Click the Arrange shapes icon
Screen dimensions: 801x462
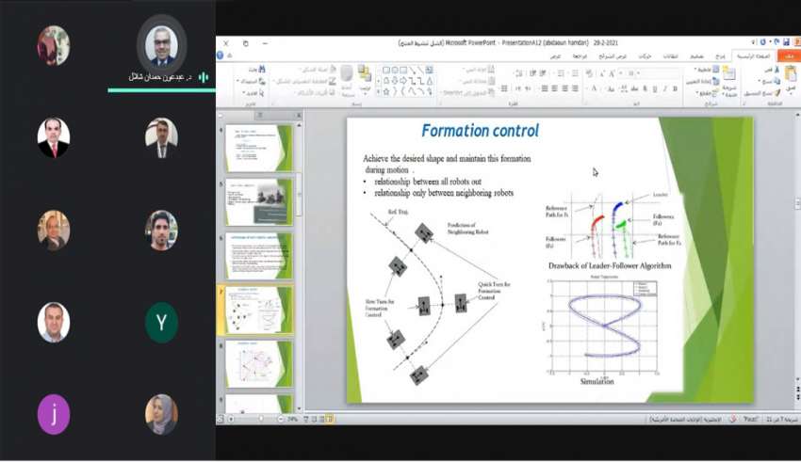pyautogui.click(x=365, y=72)
